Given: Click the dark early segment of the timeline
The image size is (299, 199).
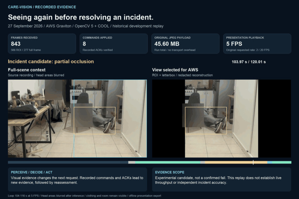Looking at the screenshot, I should [x=68, y=162].
